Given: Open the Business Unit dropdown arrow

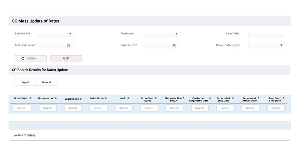Looking at the screenshot, I should click(x=70, y=34).
